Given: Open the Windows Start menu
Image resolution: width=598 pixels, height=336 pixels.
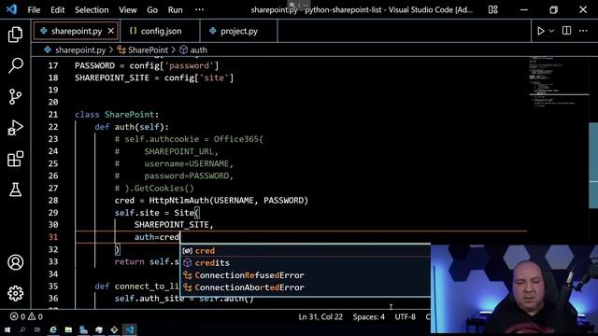Looking at the screenshot, I should [7, 329].
